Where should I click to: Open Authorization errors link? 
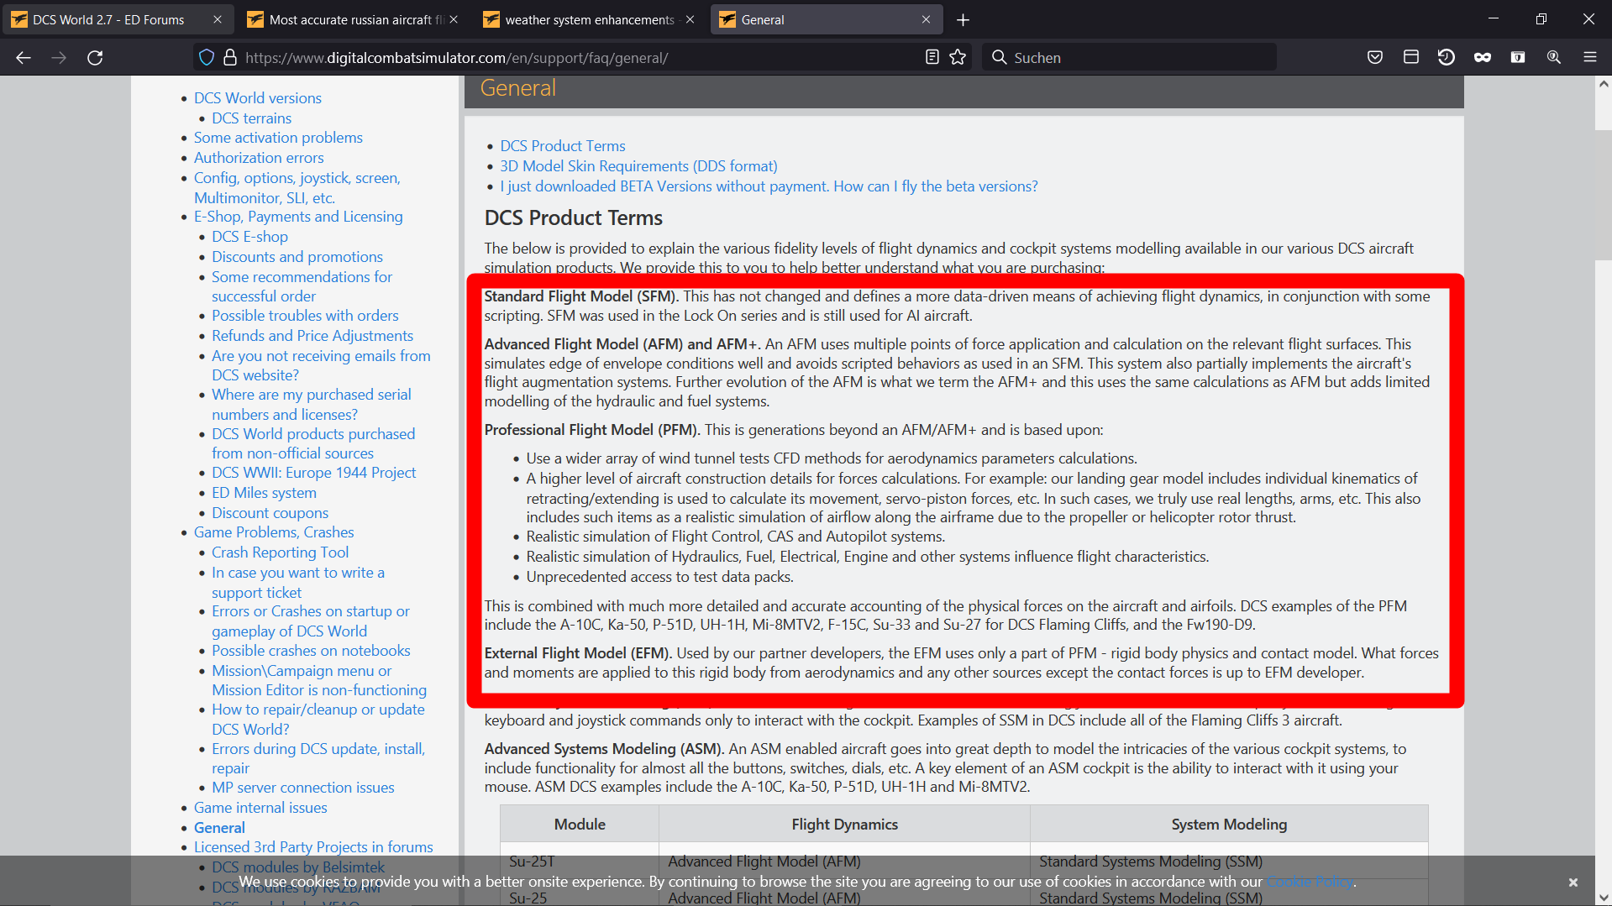(x=259, y=158)
